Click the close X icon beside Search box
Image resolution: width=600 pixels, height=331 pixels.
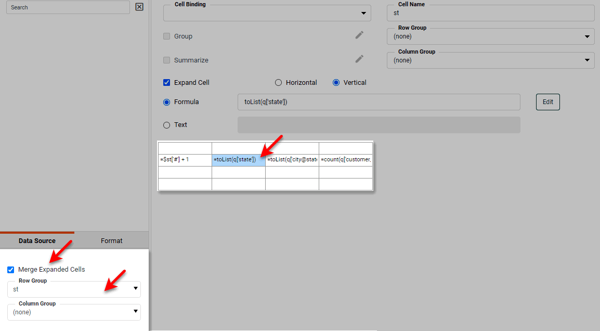[138, 7]
